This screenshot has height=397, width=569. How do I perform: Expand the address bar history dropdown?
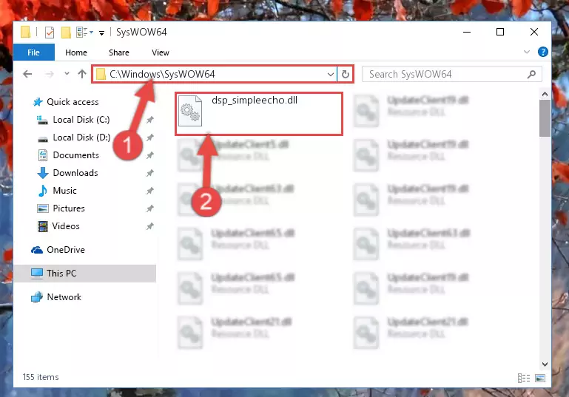coord(330,75)
